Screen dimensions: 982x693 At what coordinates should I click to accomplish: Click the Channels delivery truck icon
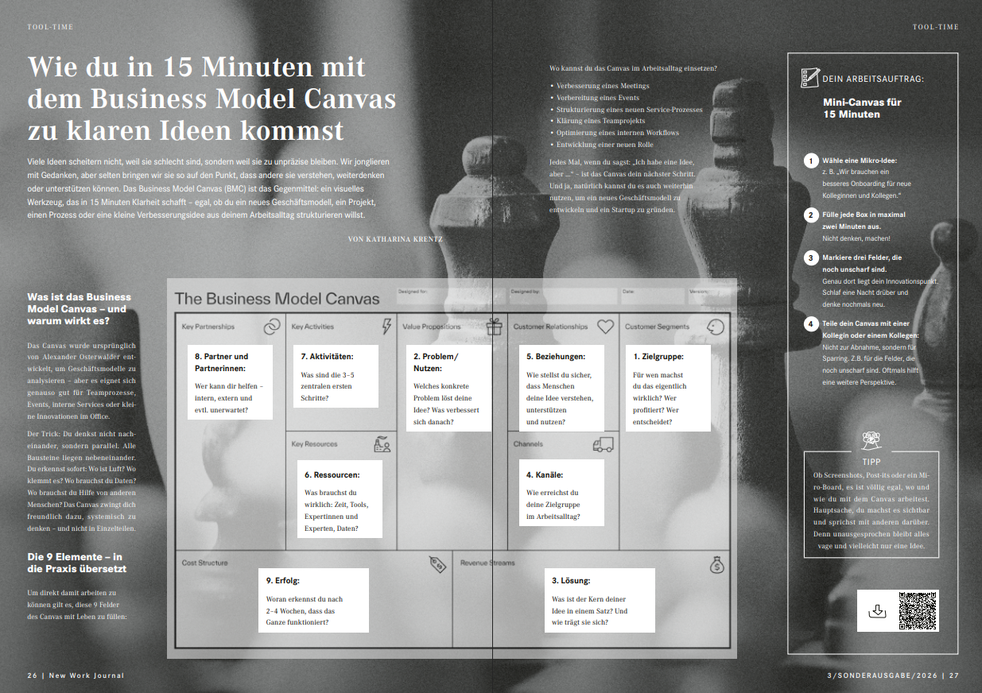point(604,444)
